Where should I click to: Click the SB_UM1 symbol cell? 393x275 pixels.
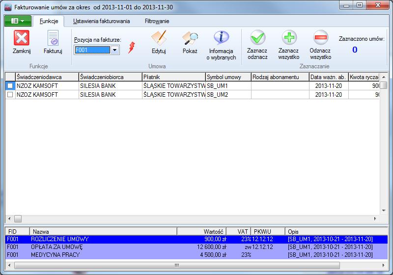[x=228, y=85]
